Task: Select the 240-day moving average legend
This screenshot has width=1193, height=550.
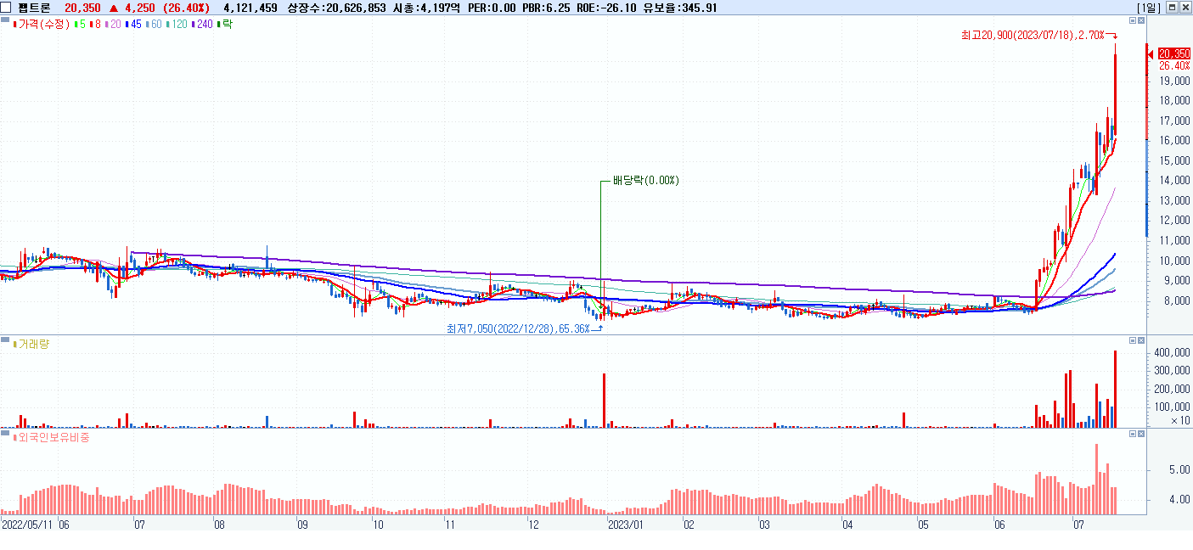Action: pyautogui.click(x=203, y=24)
